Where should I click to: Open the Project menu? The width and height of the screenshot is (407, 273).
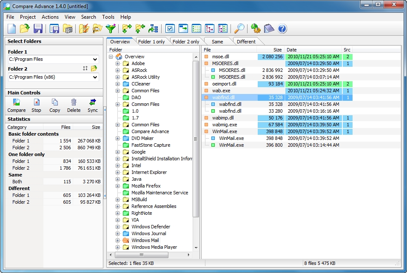click(28, 17)
